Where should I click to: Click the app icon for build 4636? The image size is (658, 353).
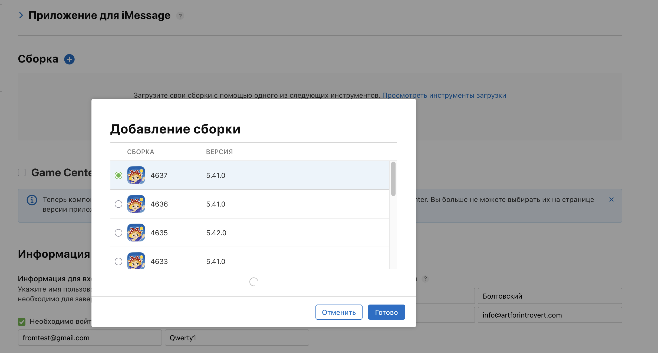(x=136, y=204)
